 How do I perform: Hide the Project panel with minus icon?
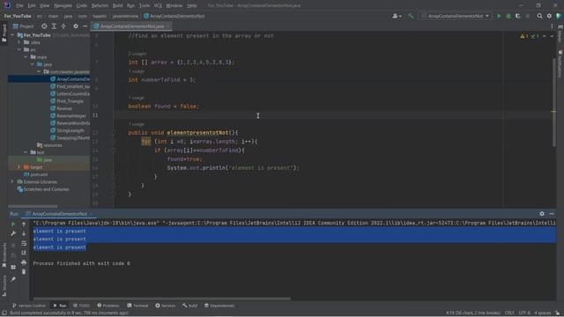click(x=85, y=26)
